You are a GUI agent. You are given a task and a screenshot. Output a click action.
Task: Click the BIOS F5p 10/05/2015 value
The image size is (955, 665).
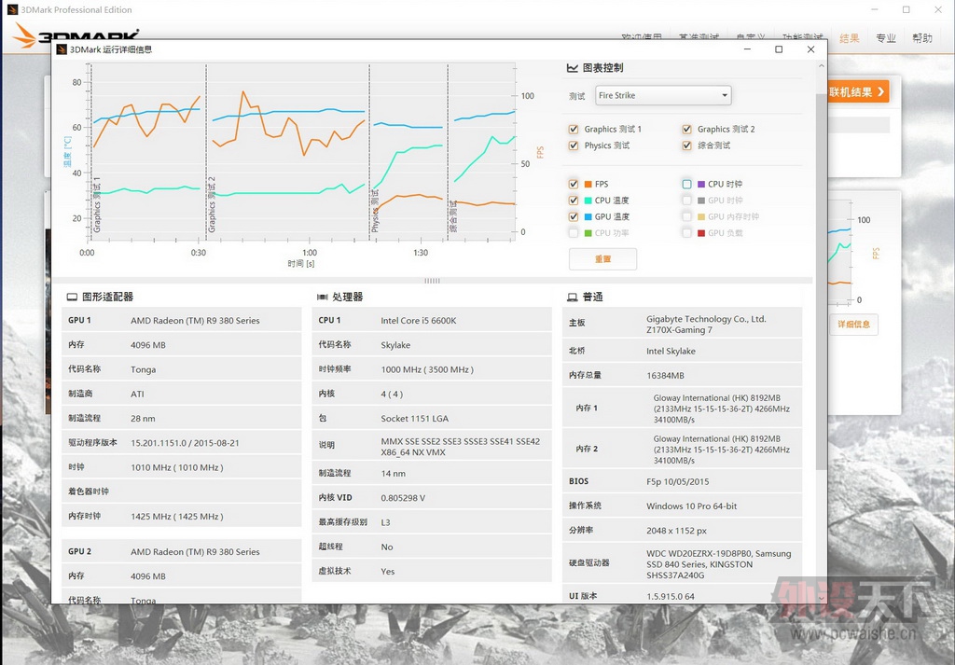click(677, 481)
